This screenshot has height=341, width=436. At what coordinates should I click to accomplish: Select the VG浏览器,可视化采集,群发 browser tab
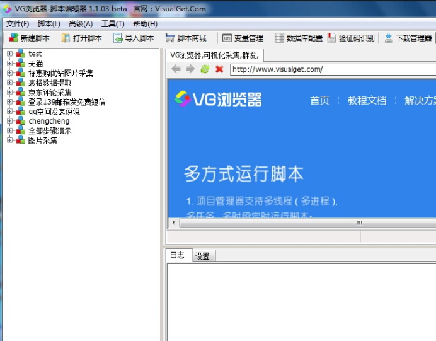[x=215, y=55]
